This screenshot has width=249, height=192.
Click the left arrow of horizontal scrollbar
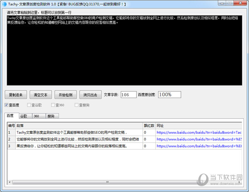(10, 182)
